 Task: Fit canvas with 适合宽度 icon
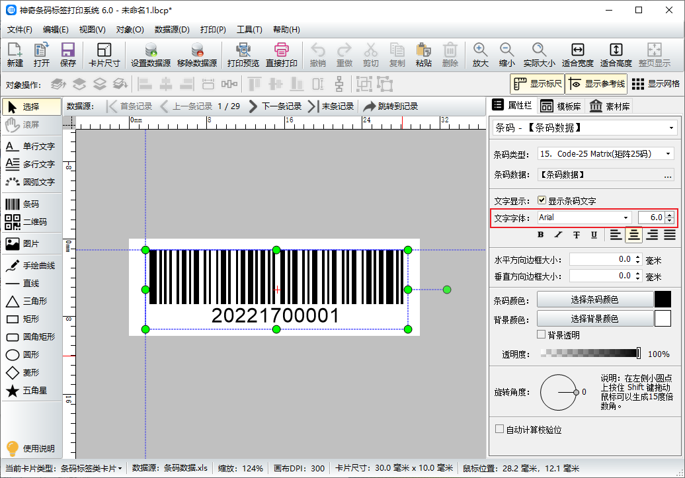coord(577,55)
